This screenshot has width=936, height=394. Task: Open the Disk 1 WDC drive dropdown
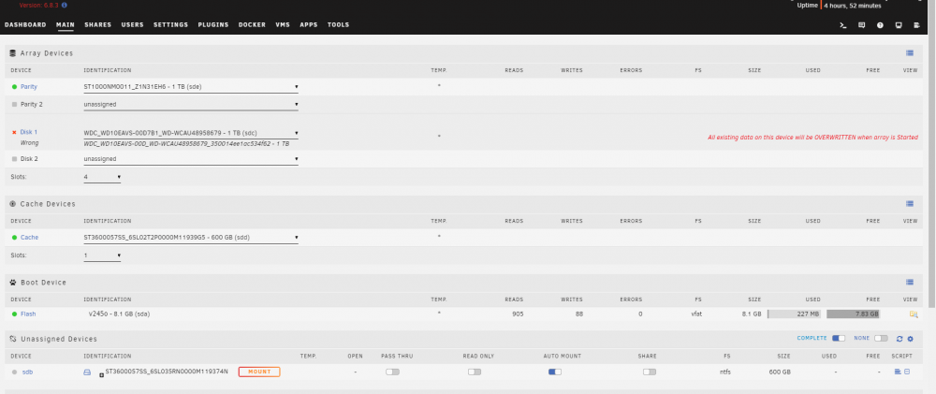coord(191,133)
